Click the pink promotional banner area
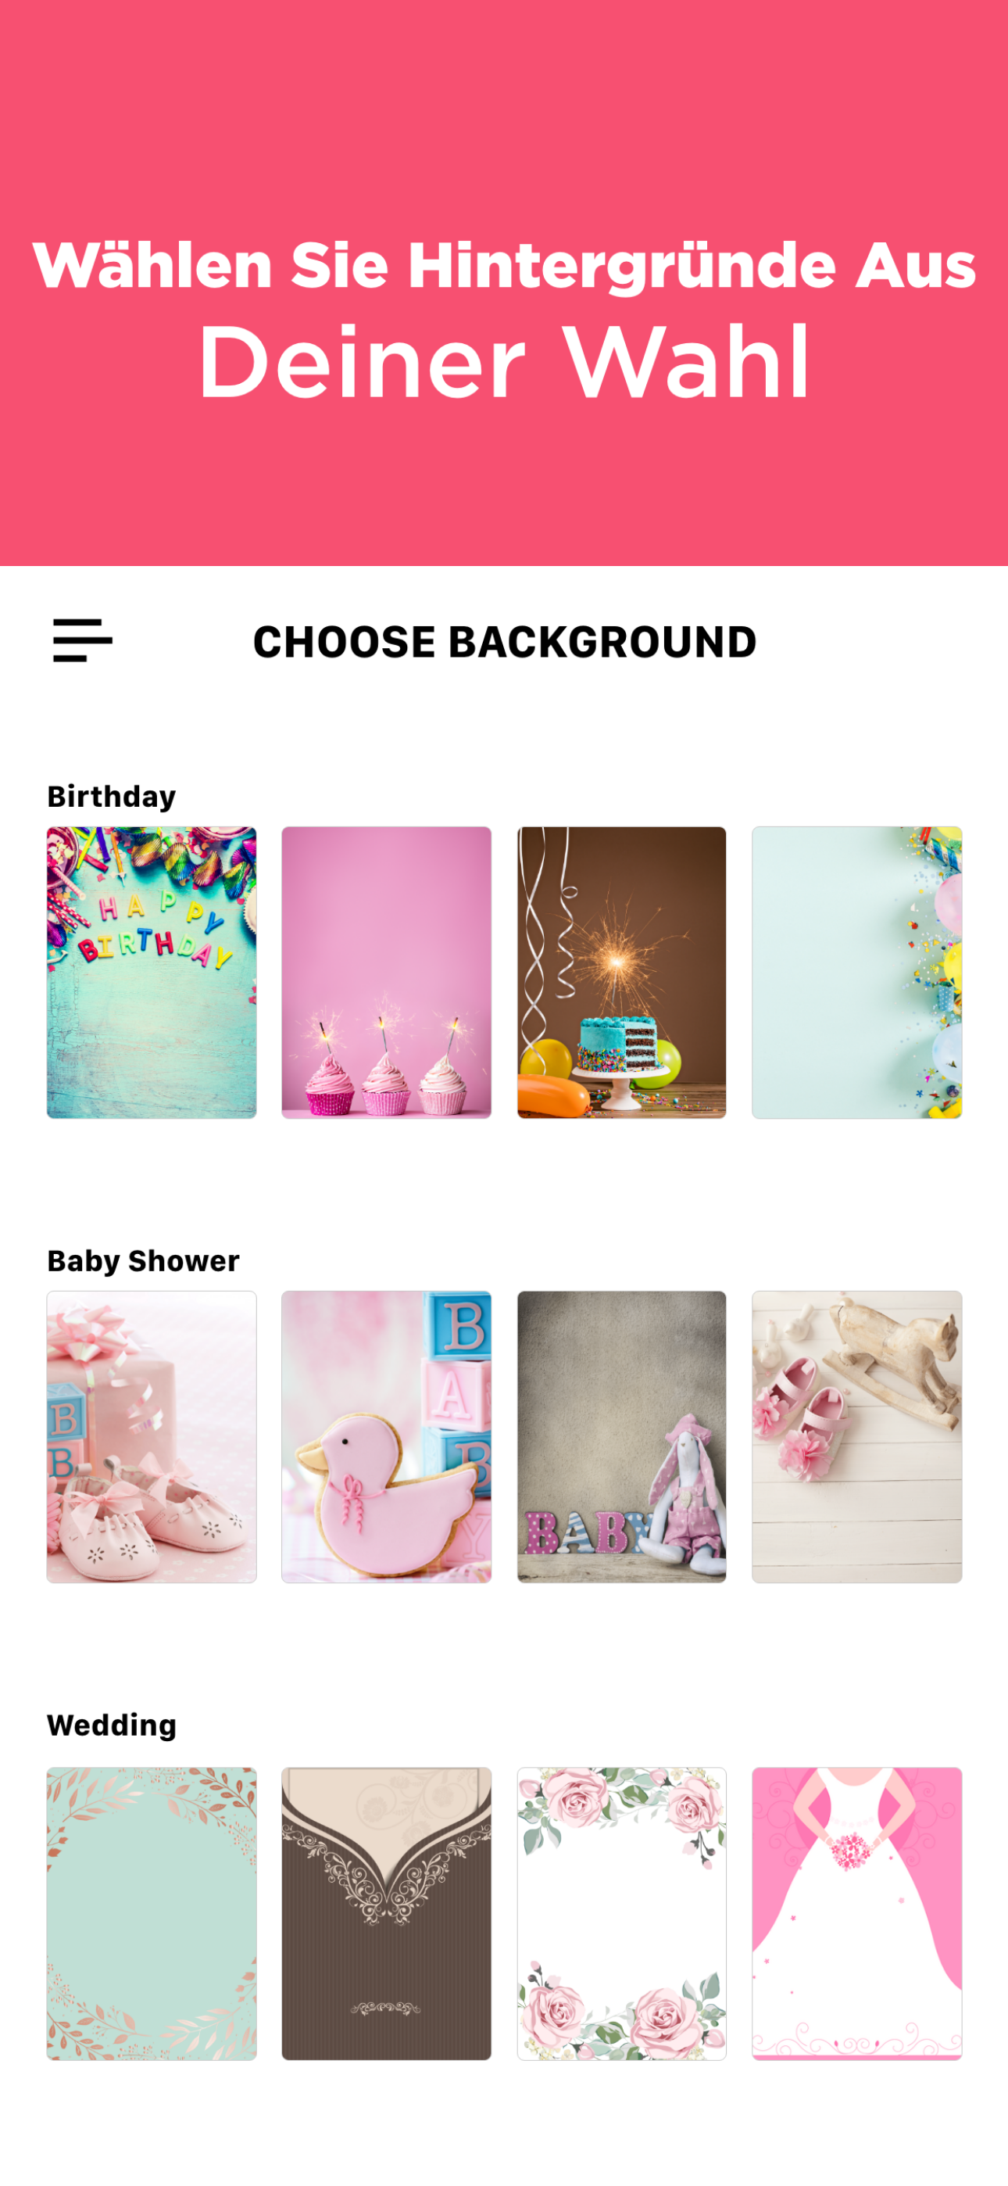This screenshot has height=2186, width=1008. coord(504,282)
